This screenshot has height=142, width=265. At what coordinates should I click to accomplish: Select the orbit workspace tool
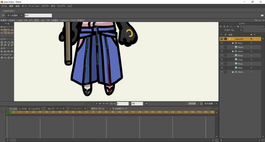[x=12, y=58]
